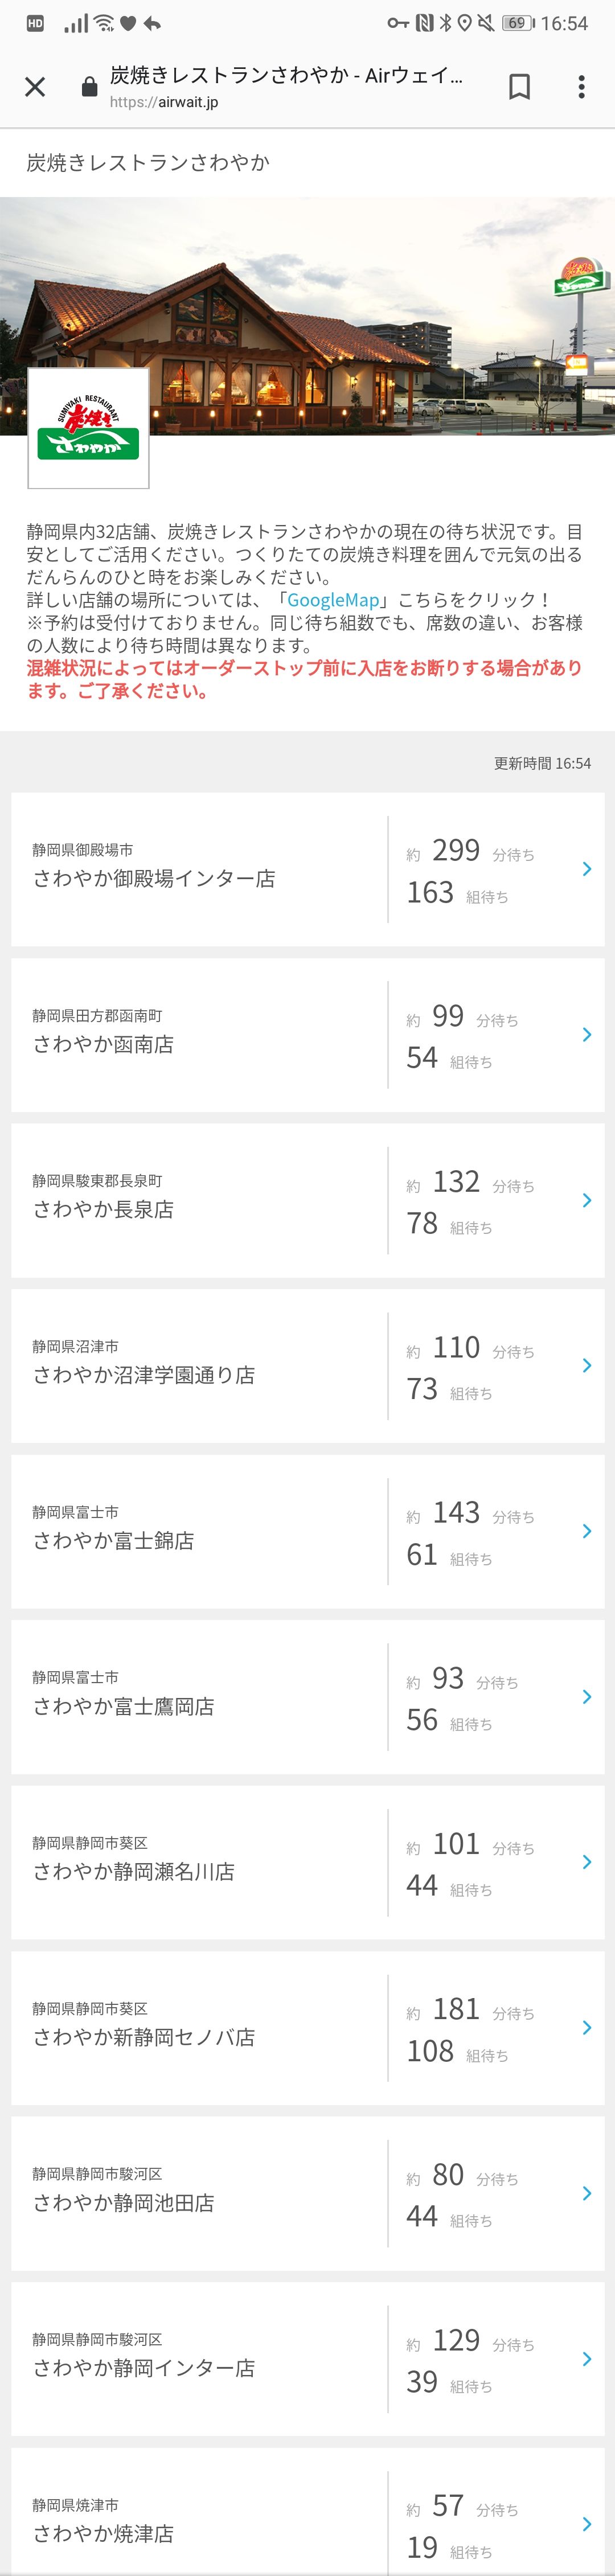This screenshot has width=615, height=2576.
Task: Tap the battery indicator in status bar
Action: (518, 23)
